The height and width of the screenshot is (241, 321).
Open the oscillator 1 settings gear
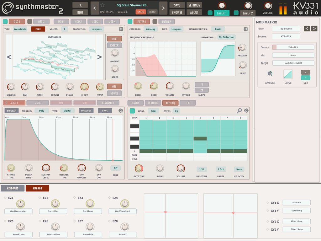(x=121, y=29)
